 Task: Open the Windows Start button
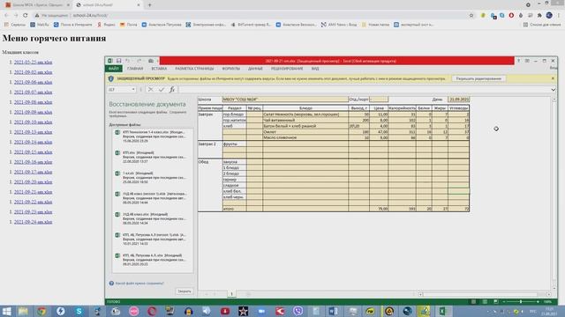point(6,311)
